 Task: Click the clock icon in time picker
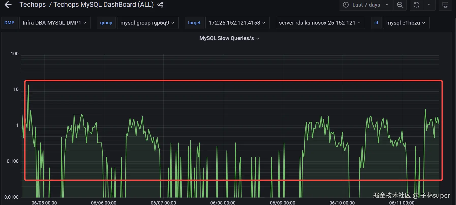(346, 5)
